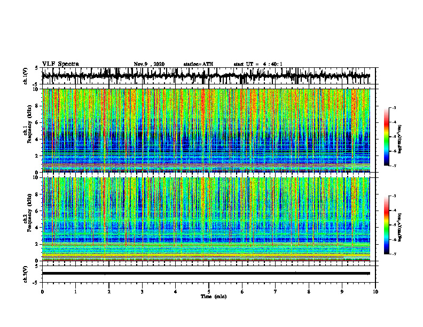The image size is (423, 327).
Task: Click the "ch.1(V)" axis label
Action: click(x=26, y=76)
